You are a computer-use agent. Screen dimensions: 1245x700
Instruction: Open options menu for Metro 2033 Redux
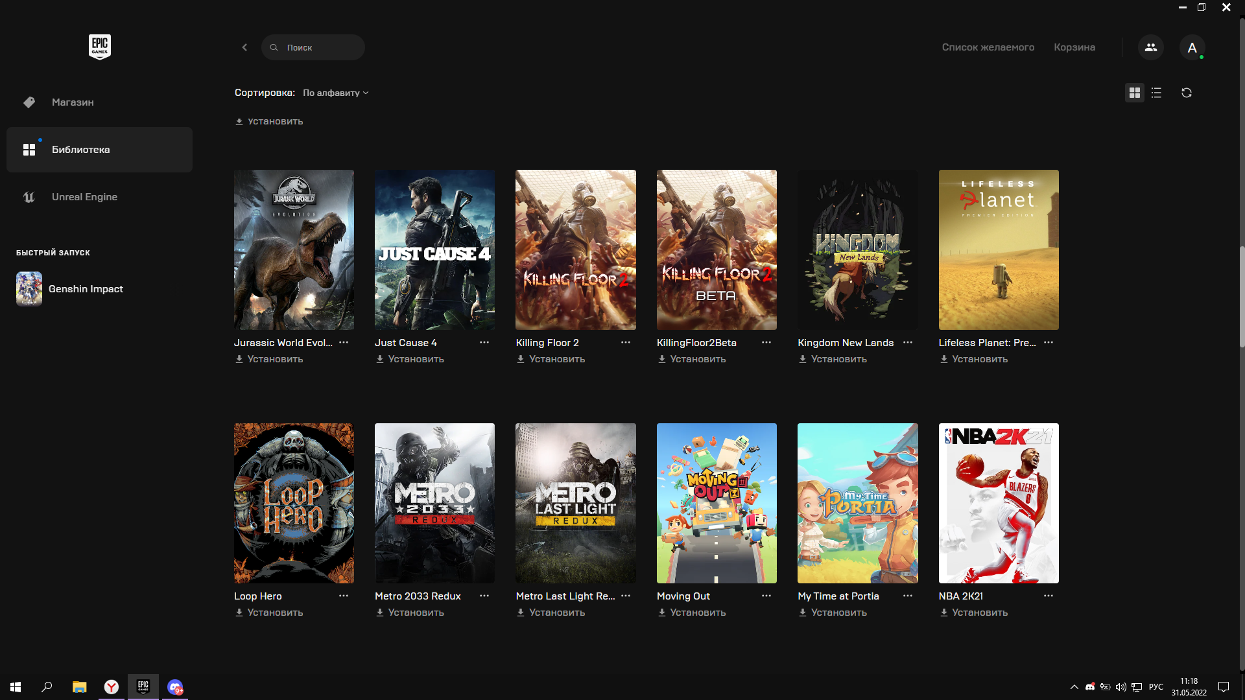coord(484,596)
